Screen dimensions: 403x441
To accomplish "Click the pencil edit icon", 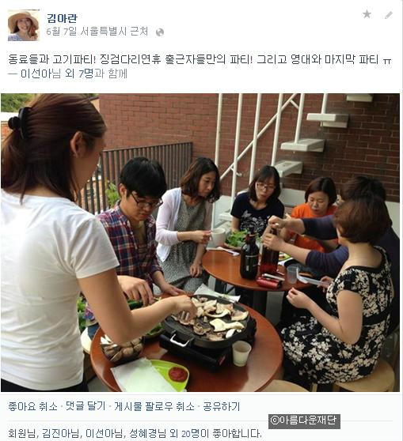I will (x=389, y=15).
